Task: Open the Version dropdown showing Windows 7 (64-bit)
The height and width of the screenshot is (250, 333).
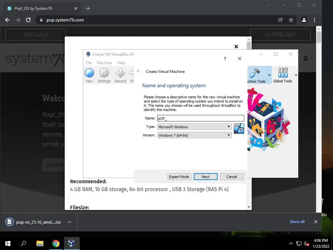Action: [194, 135]
